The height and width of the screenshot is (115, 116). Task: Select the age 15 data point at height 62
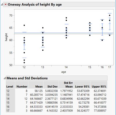(90, 35)
